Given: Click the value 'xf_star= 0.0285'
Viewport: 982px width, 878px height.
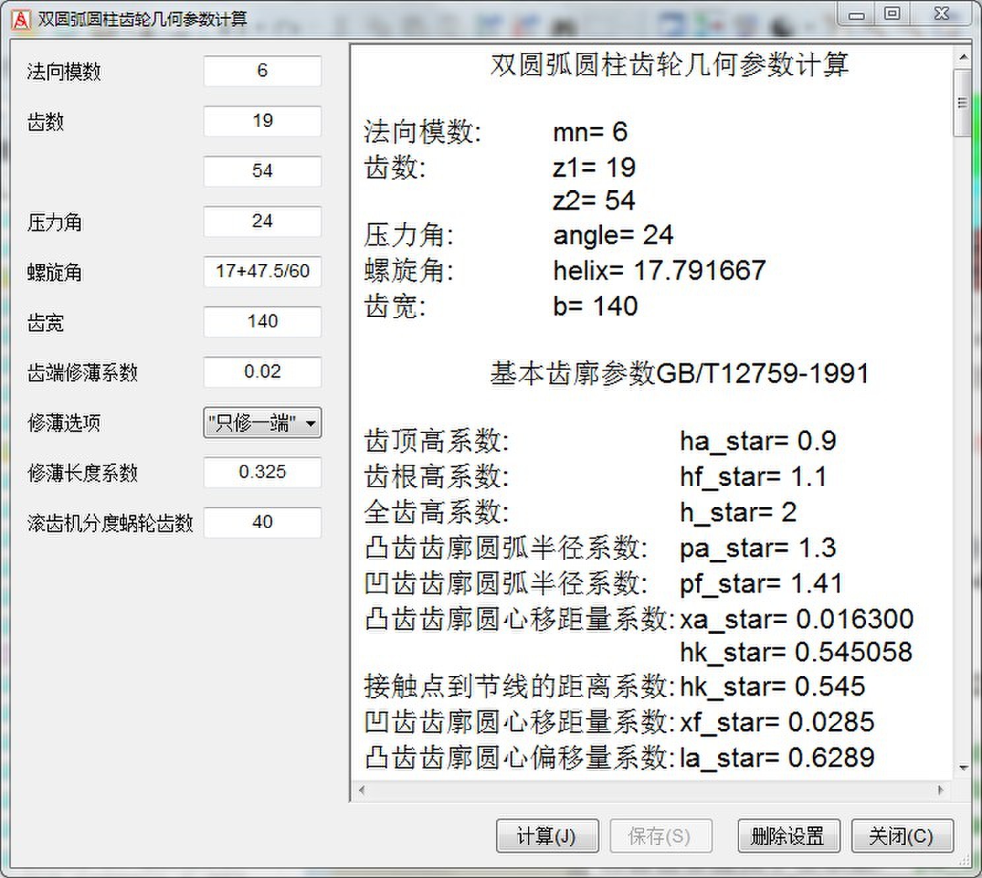Looking at the screenshot, I should pos(777,722).
